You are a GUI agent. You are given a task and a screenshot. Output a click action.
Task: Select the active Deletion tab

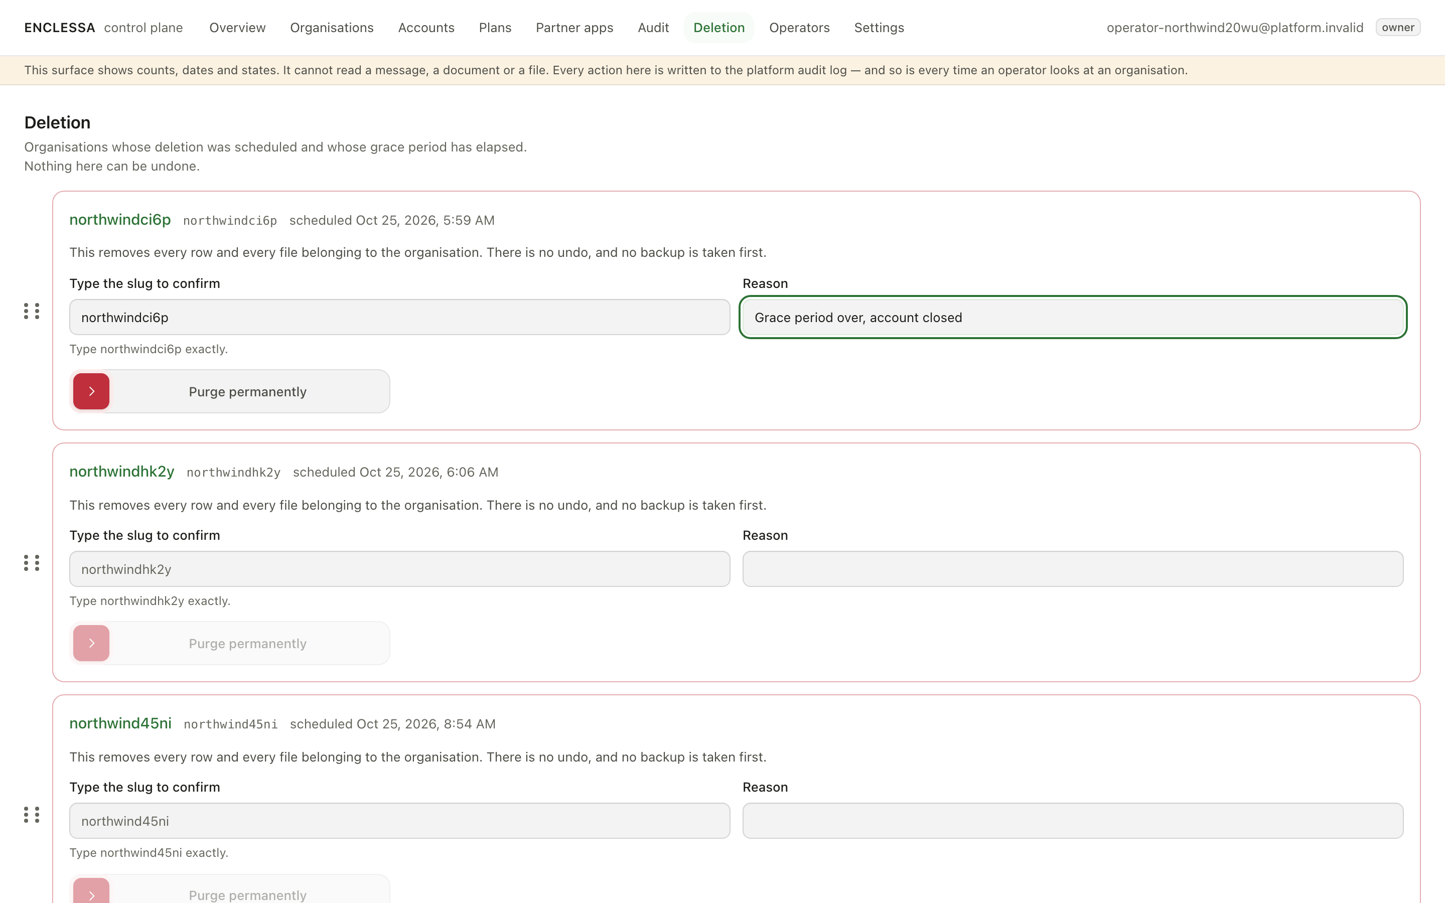coord(719,28)
